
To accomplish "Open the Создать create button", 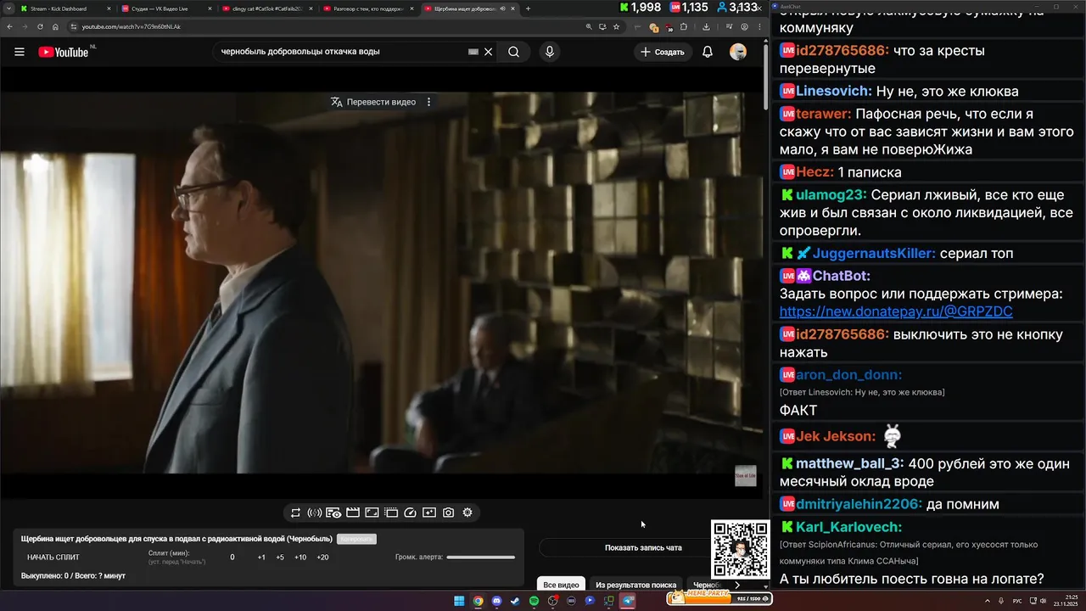I will click(x=663, y=52).
